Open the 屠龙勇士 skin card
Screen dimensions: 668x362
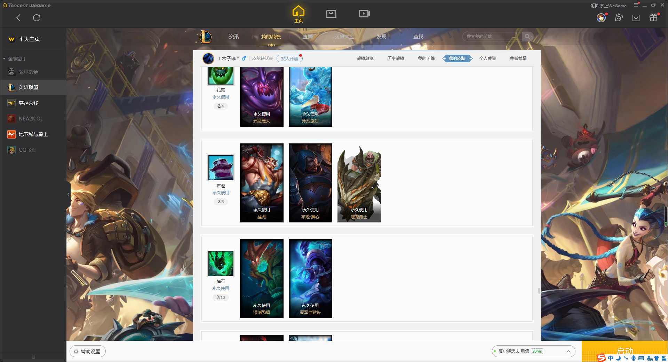359,183
